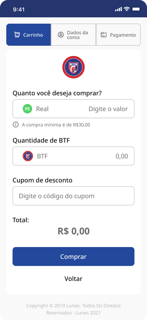Click the Lunes copyright footer text
This screenshot has width=147, height=320.
point(74,309)
